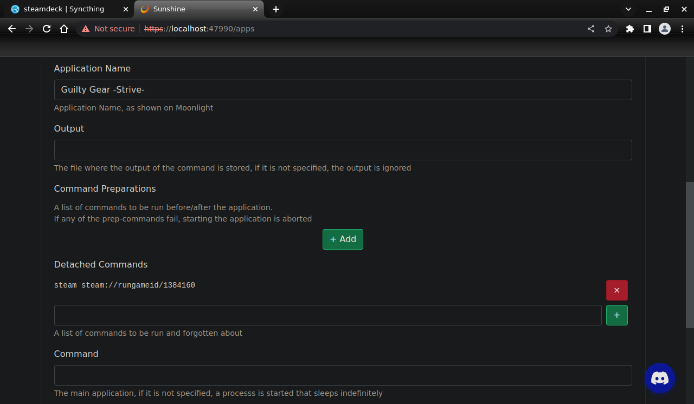Click the 'sleeps indefinitely' command hint
Screen dimensions: 694x404
pos(219,393)
